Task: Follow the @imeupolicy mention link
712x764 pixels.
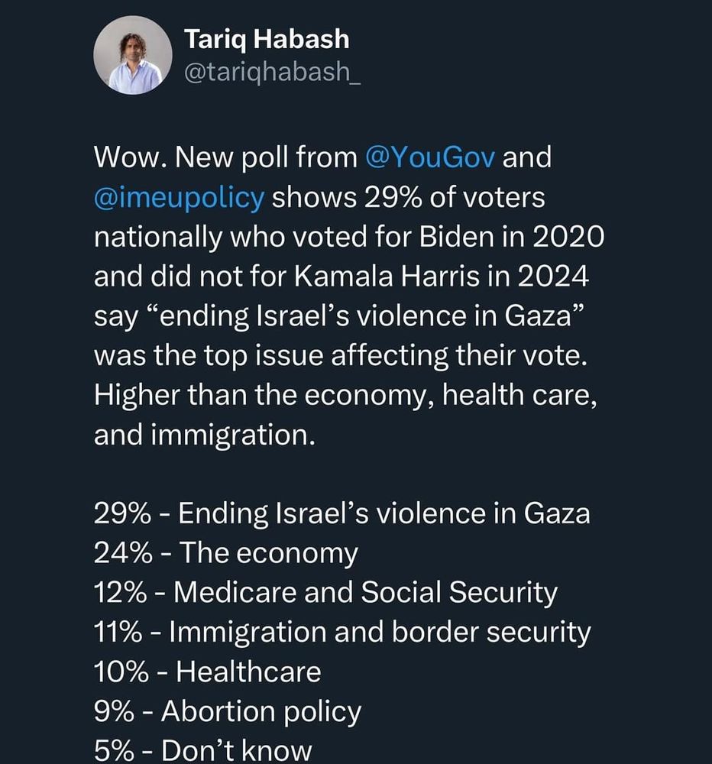Action: [179, 199]
